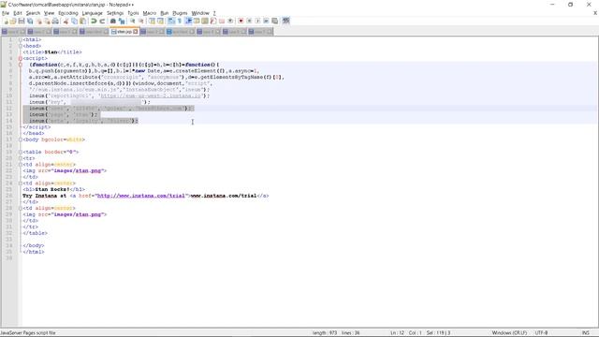Screen dimensions: 599x337
Task: Click the Print toolbar icon
Action: (55, 21)
